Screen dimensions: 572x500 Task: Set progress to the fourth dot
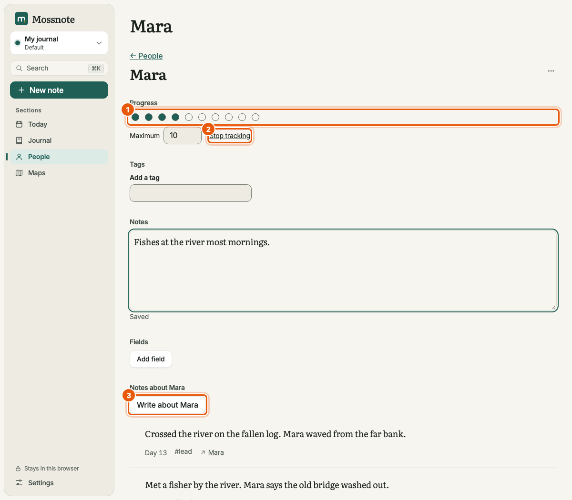coord(175,117)
